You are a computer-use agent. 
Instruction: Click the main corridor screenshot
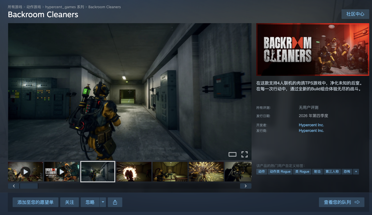[130, 92]
